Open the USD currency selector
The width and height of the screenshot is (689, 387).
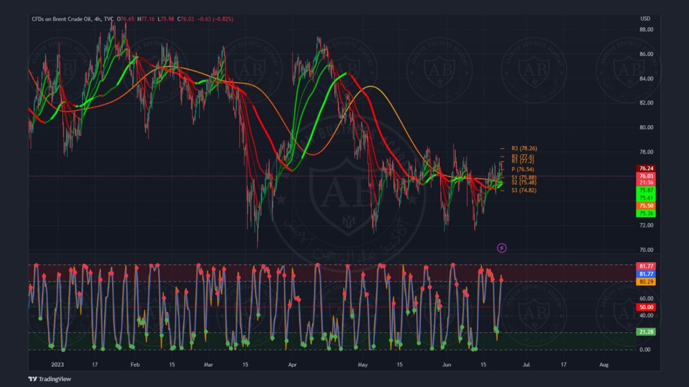tap(645, 19)
